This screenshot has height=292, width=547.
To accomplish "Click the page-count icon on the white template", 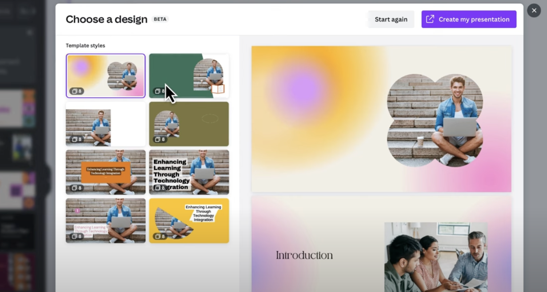I will coord(74,139).
